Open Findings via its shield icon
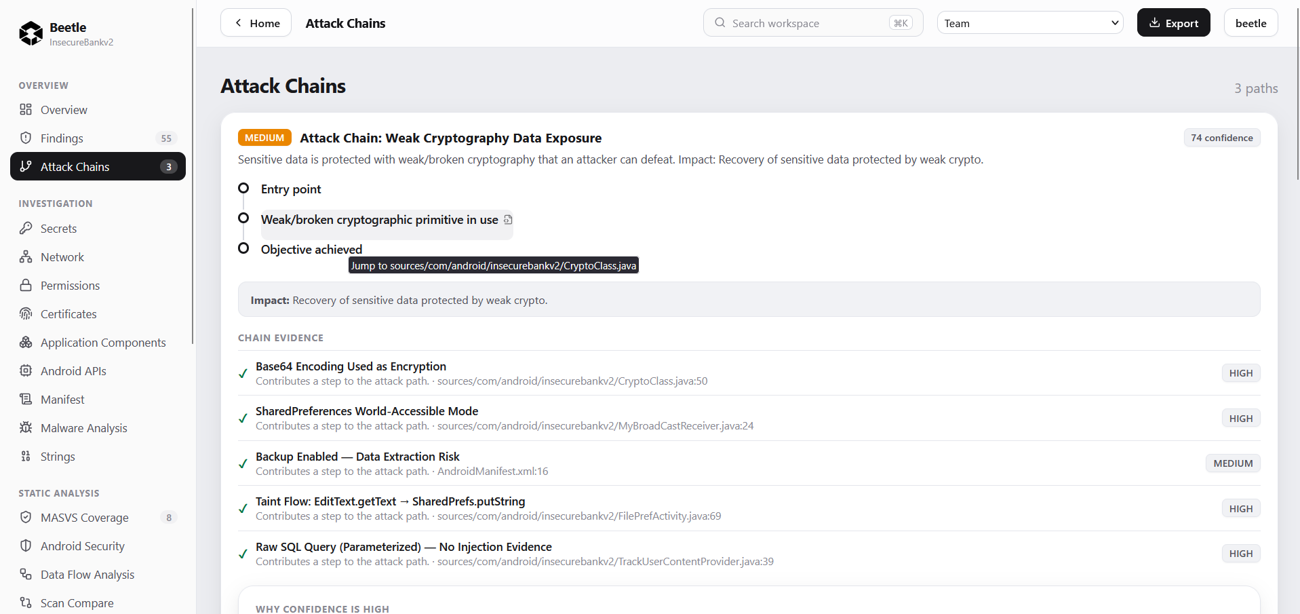The image size is (1300, 614). [26, 138]
